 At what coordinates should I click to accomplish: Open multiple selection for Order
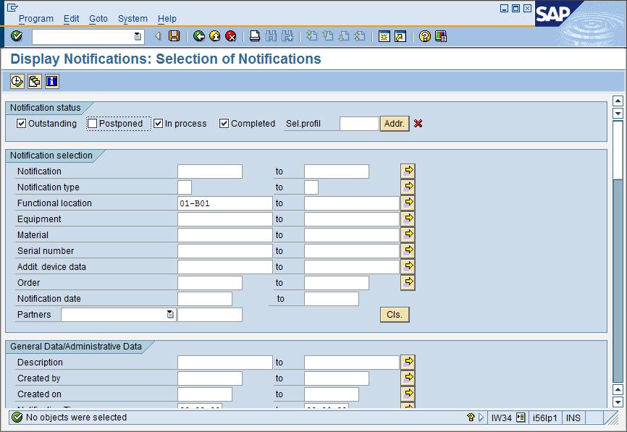tap(408, 282)
